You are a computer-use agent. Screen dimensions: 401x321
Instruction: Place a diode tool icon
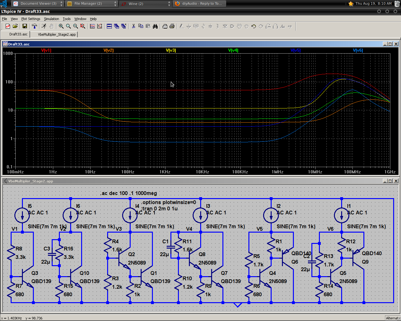tap(225, 26)
